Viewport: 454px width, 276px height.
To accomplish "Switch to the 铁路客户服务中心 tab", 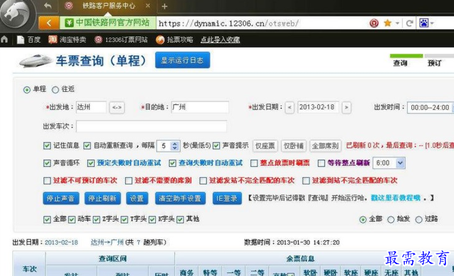I will pos(109,6).
